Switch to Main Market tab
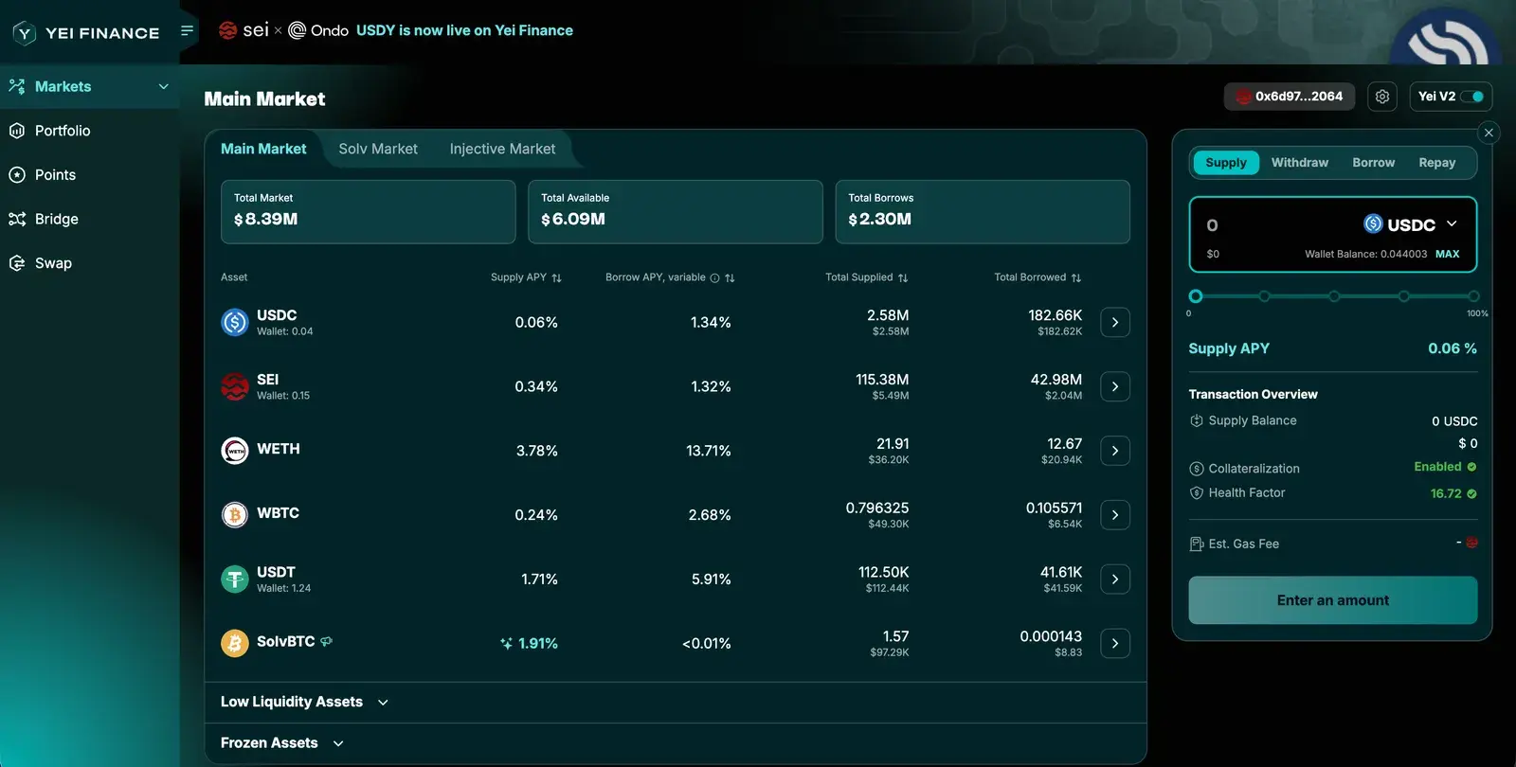The width and height of the screenshot is (1516, 767). (263, 149)
